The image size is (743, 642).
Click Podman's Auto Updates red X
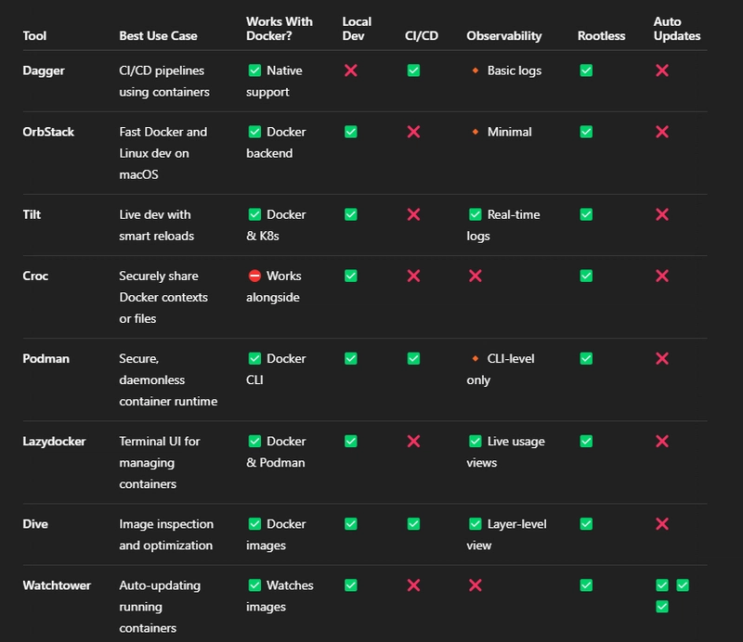tap(662, 358)
